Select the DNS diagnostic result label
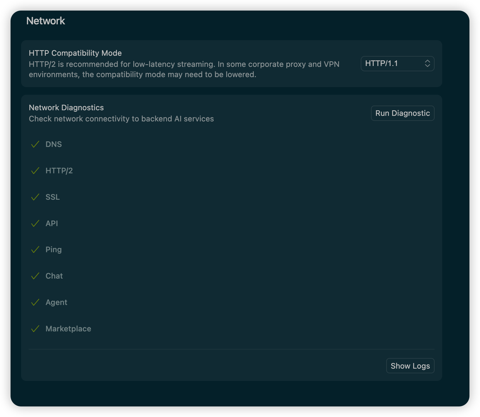 54,144
